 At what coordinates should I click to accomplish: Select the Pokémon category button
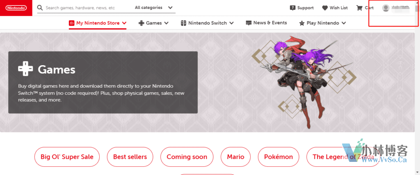(278, 157)
